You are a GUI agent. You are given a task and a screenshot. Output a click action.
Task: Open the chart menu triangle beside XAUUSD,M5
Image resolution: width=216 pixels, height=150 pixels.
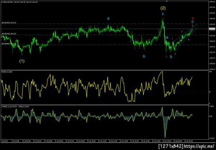(2, 2)
